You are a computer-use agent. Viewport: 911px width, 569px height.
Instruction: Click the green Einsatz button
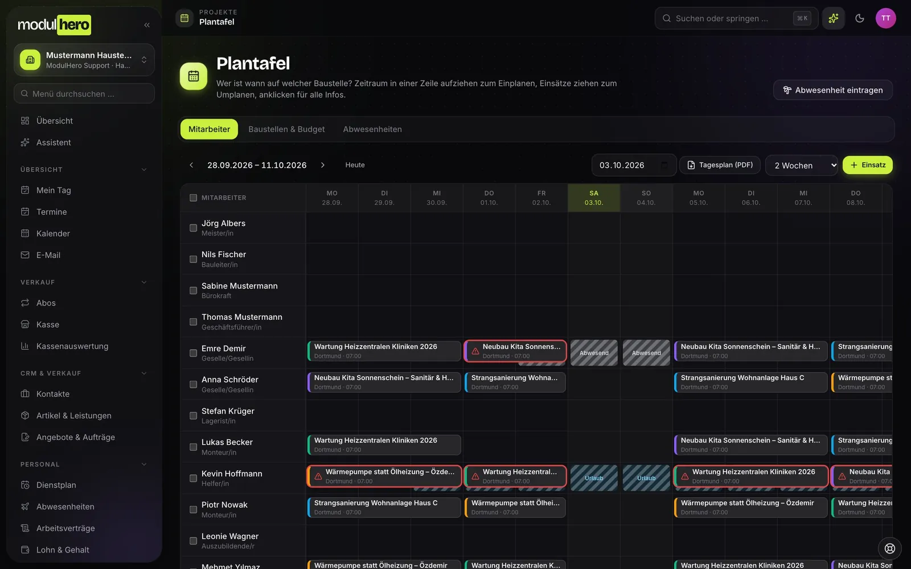click(868, 165)
